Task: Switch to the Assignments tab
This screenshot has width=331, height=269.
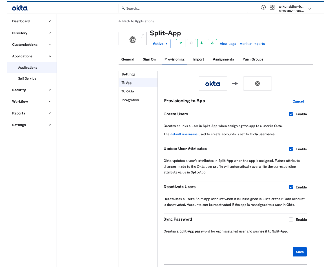Action: tap(223, 59)
